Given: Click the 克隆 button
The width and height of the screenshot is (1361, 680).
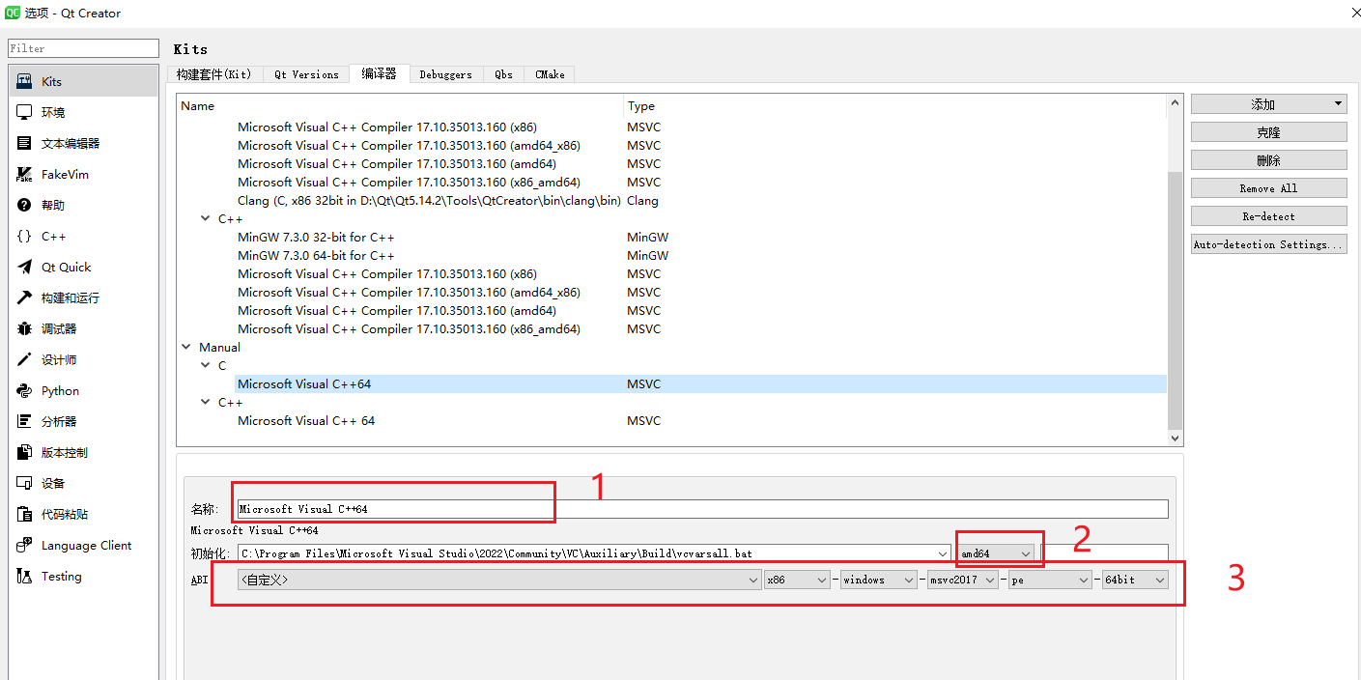Looking at the screenshot, I should click(1268, 131).
